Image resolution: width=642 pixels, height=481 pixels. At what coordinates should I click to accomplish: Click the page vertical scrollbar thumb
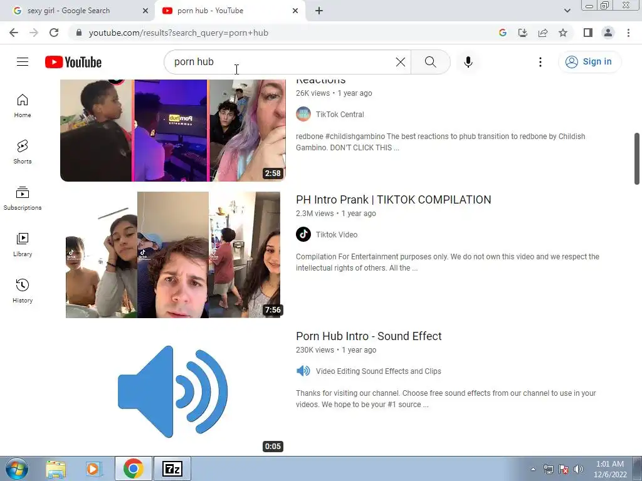(x=637, y=158)
